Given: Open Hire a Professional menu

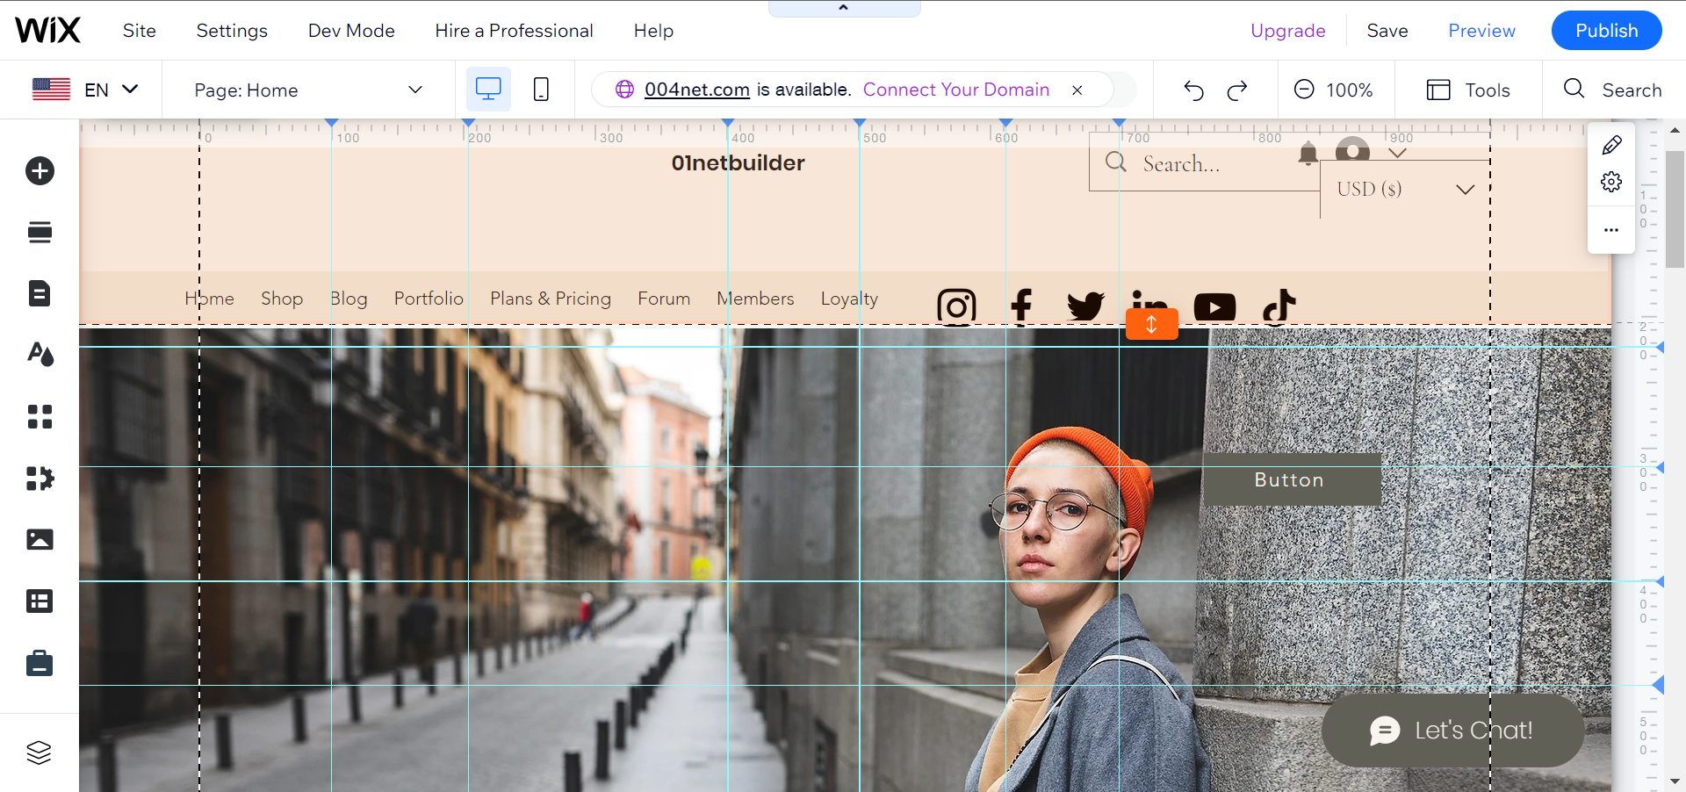Looking at the screenshot, I should 514,31.
